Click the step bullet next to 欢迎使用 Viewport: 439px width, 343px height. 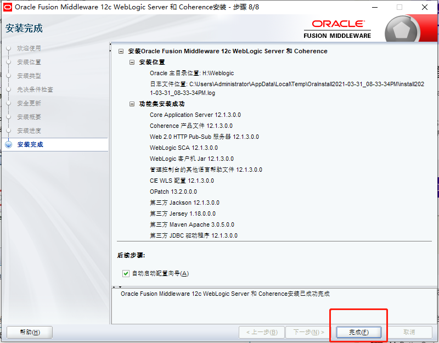tap(9, 48)
